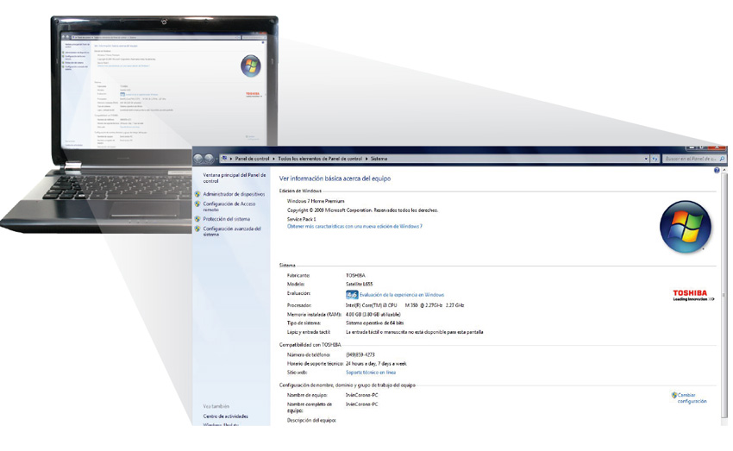
Task: Click the Service Pack 1 text
Action: click(302, 219)
